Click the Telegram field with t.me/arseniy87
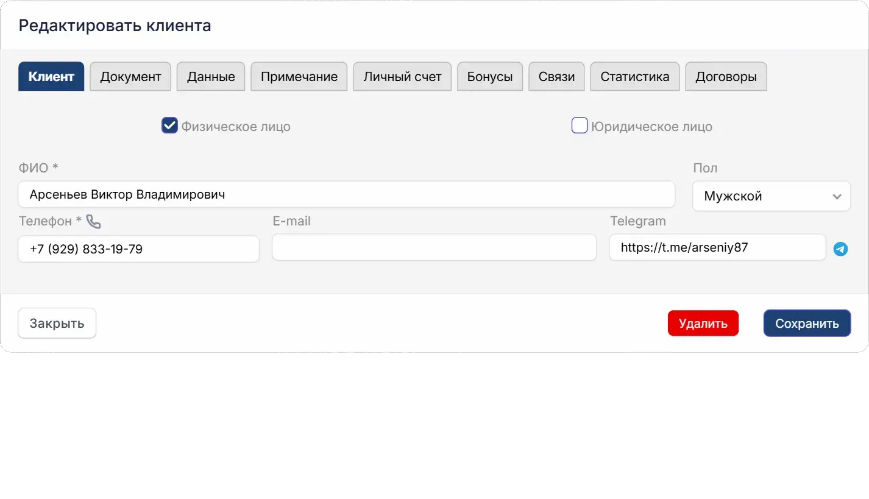869x499 pixels. [718, 247]
